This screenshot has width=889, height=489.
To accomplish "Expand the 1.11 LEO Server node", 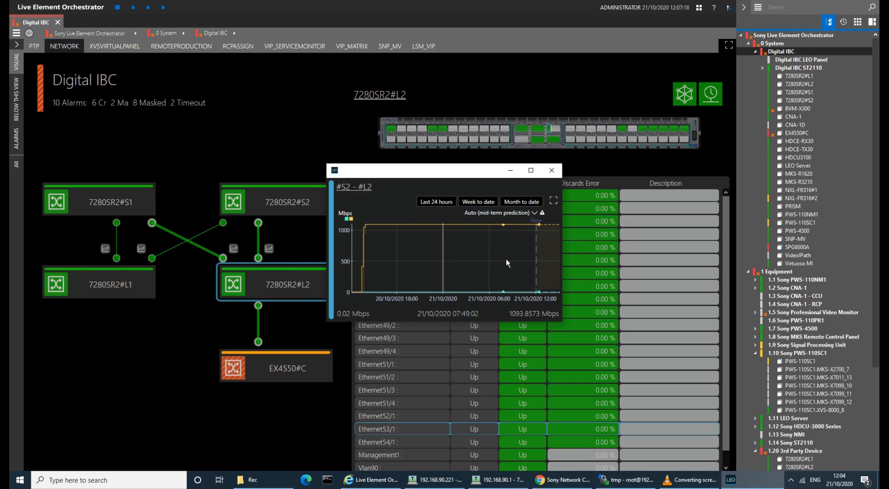I will (755, 418).
